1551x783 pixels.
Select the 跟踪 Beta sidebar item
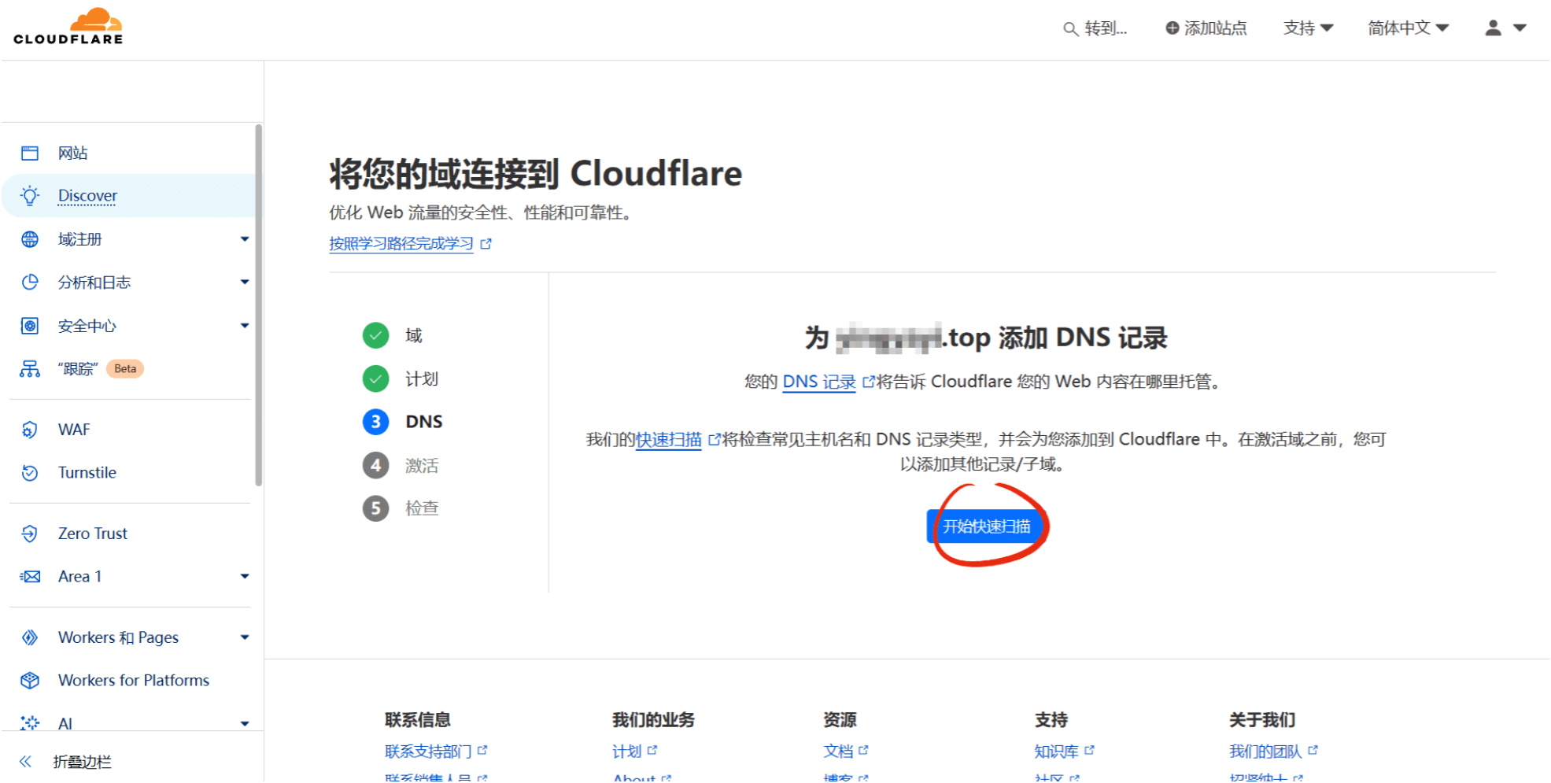point(78,367)
